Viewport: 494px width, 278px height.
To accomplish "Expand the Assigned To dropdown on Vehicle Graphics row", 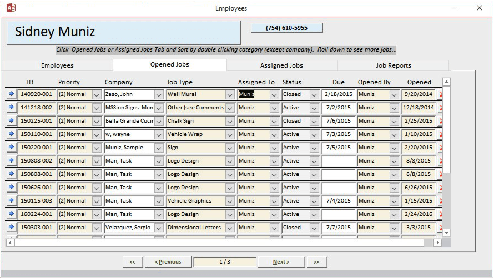I will click(274, 201).
